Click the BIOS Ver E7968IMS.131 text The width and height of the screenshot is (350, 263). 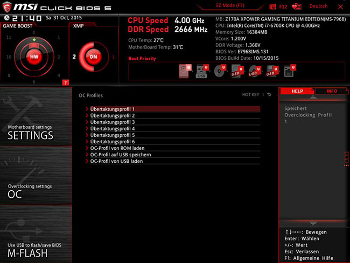tap(242, 52)
